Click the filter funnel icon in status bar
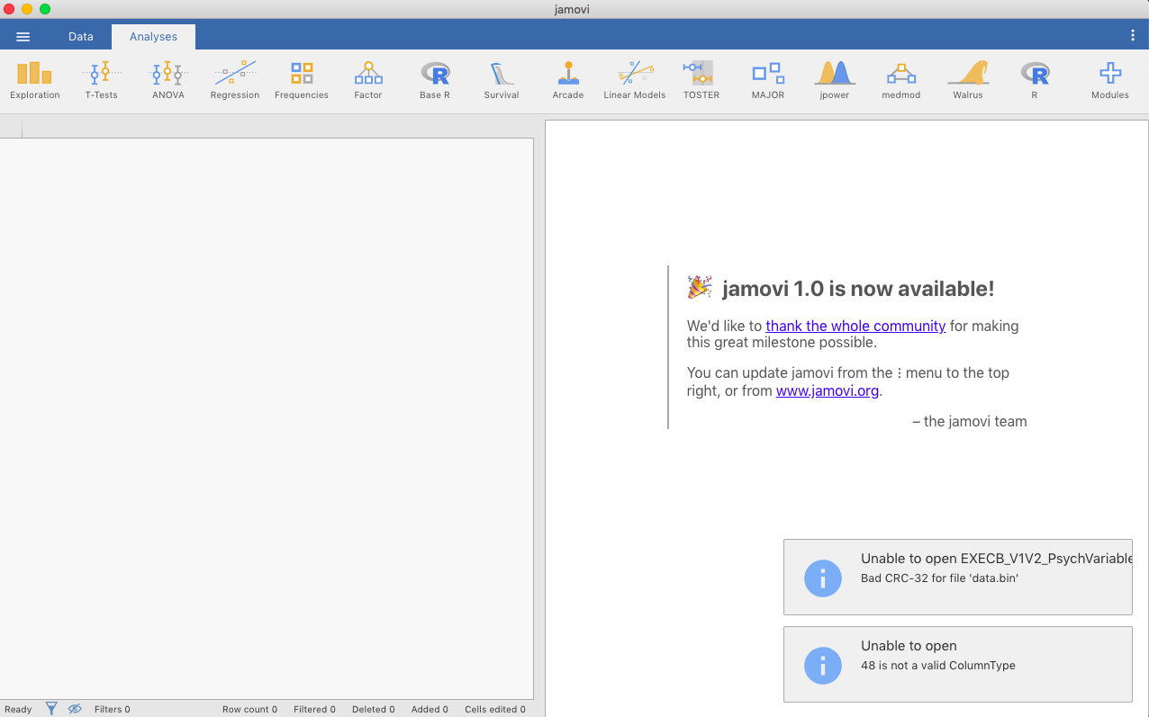 (x=51, y=709)
